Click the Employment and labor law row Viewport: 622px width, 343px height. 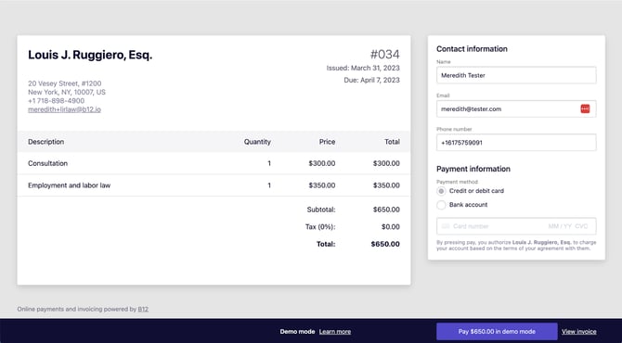(x=214, y=185)
